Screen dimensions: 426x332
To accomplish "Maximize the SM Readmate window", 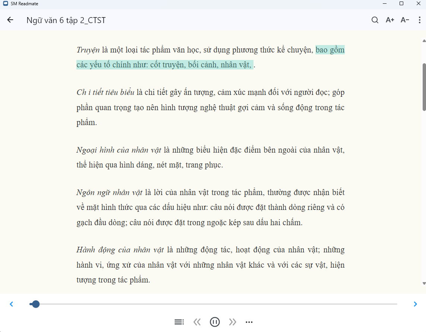I will [x=401, y=4].
